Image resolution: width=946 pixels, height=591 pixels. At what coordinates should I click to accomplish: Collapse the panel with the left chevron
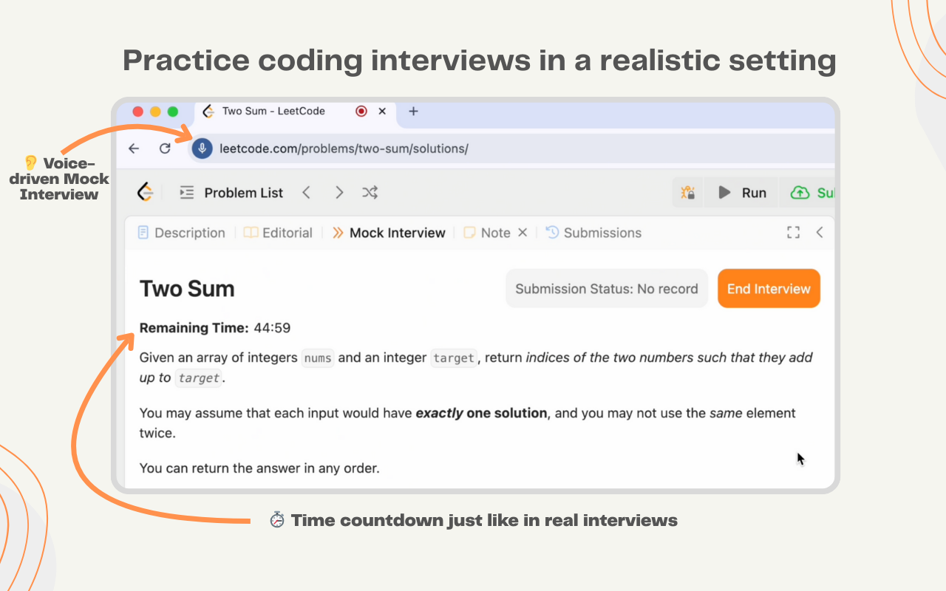click(819, 233)
